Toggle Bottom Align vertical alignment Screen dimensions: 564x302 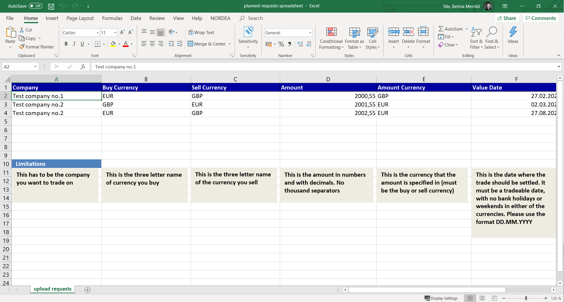(x=160, y=32)
